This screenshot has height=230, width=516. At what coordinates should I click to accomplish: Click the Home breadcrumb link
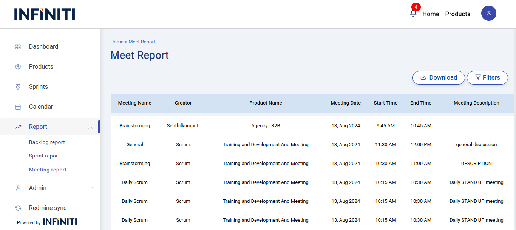117,42
